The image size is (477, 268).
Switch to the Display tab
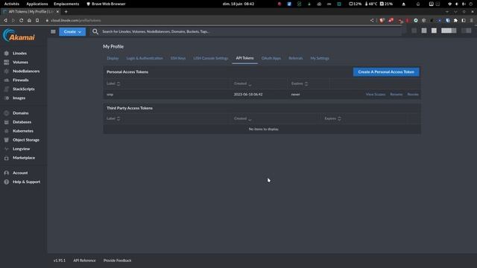[x=113, y=58]
